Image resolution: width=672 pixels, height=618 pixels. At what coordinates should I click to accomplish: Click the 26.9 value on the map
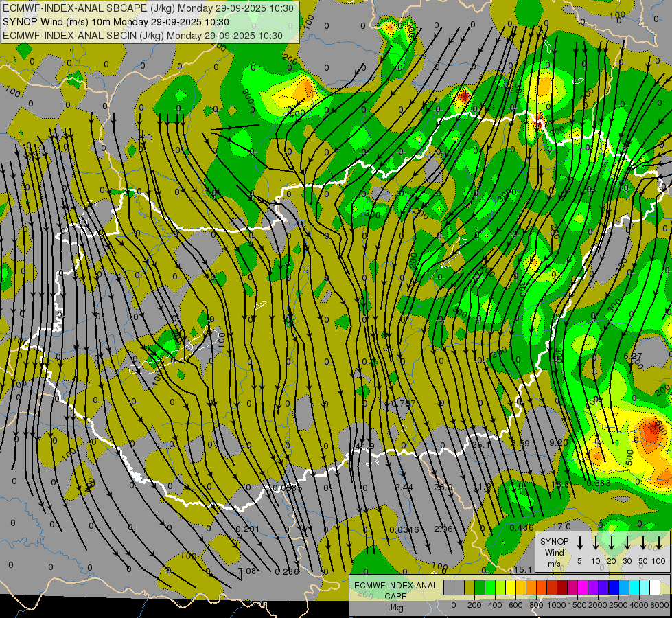(x=443, y=487)
